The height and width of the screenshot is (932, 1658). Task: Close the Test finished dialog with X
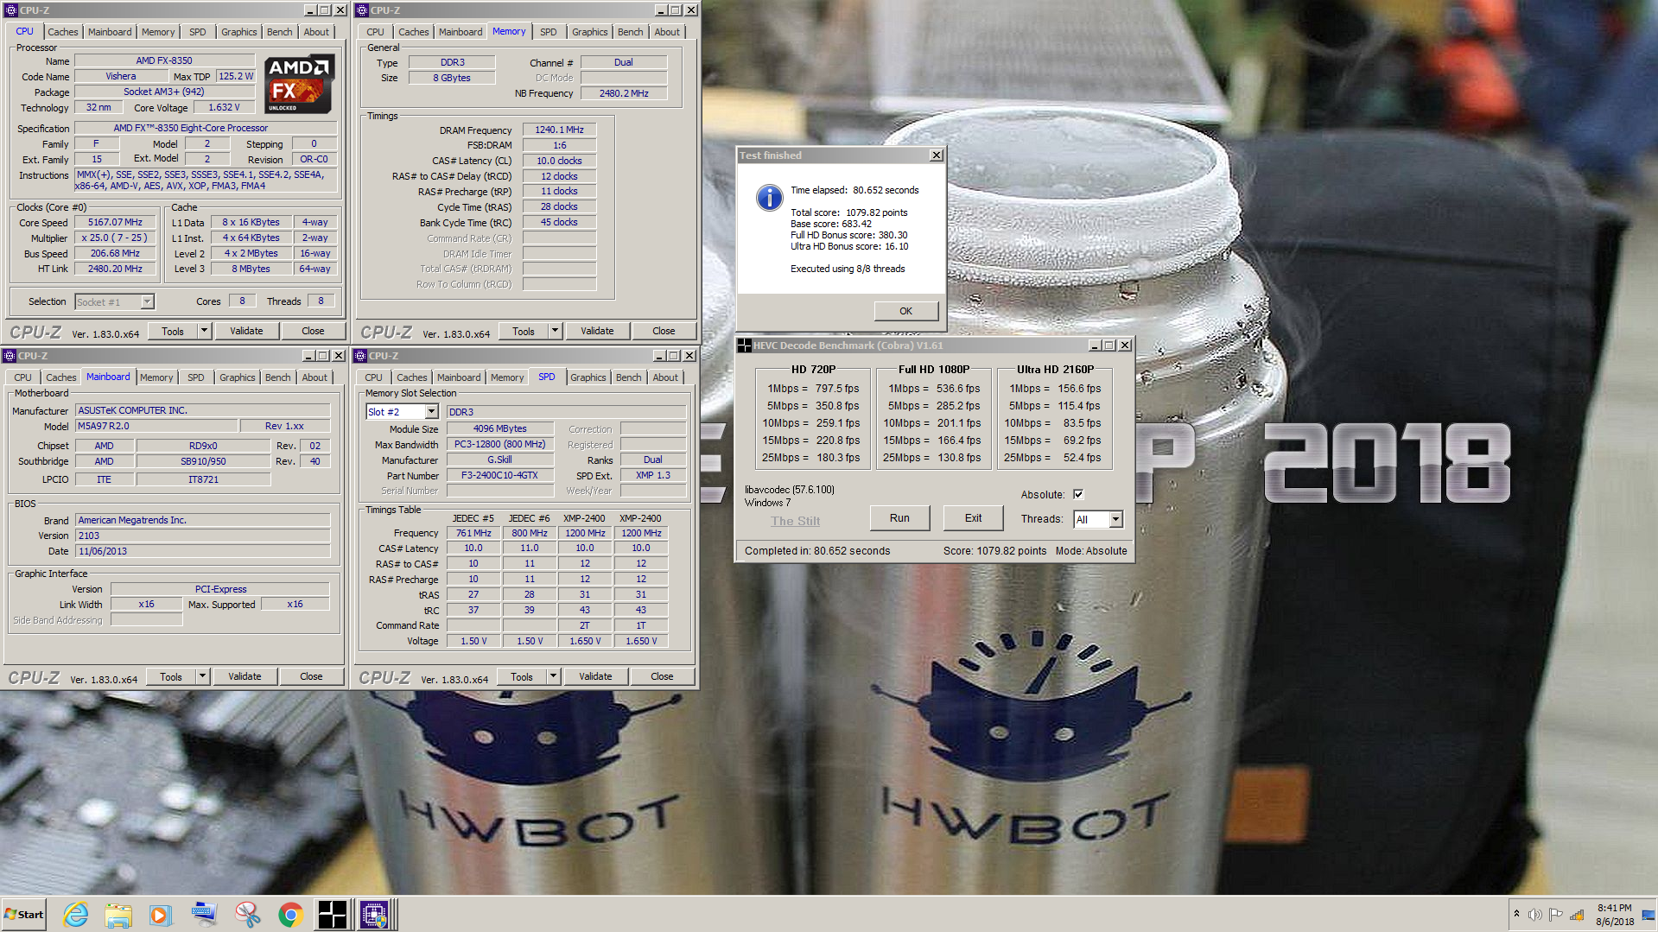tap(936, 155)
